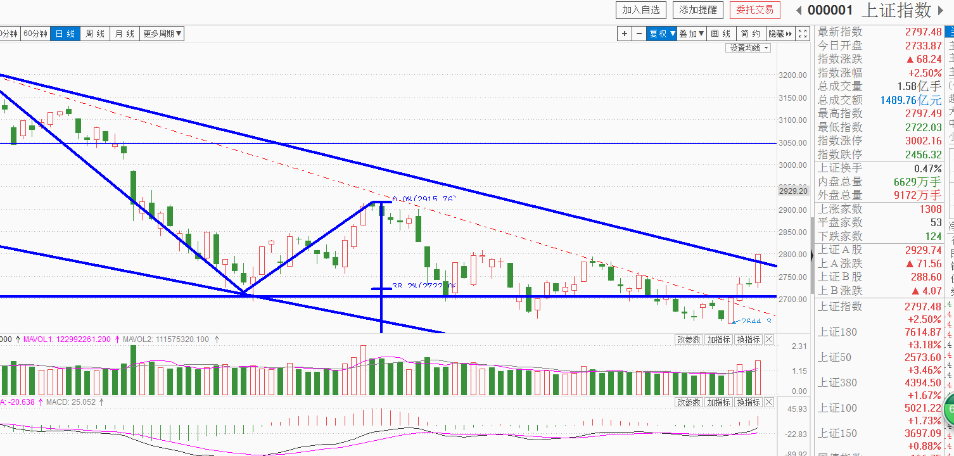Click 换指标 in MACD indicator panel

(748, 402)
